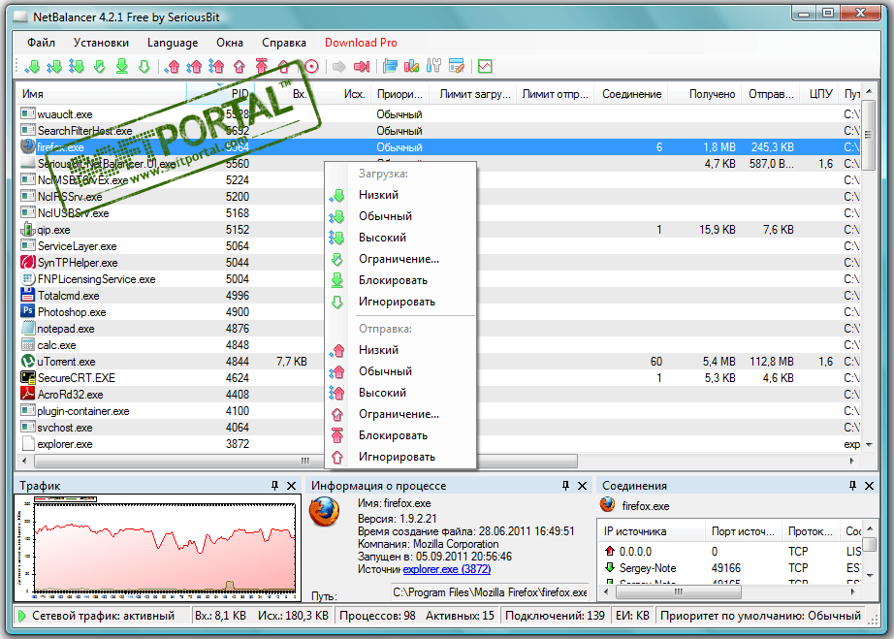Set low upload priority toolbar icon

(x=172, y=67)
